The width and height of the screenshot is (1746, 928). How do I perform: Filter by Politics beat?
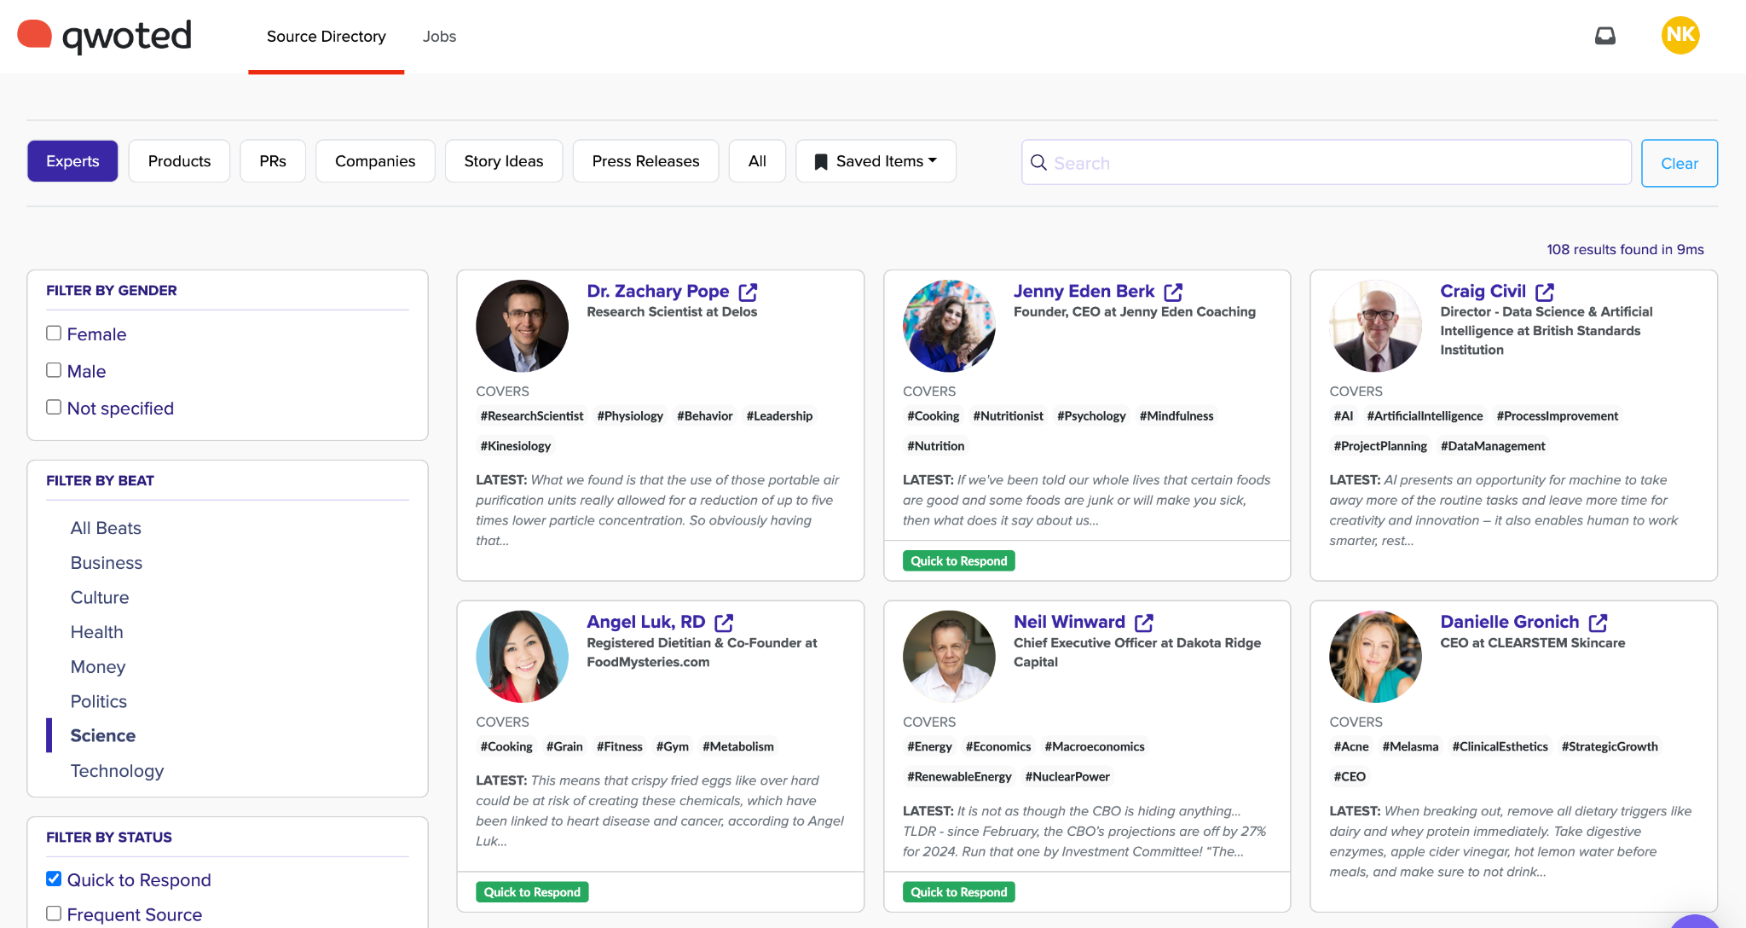(x=99, y=701)
